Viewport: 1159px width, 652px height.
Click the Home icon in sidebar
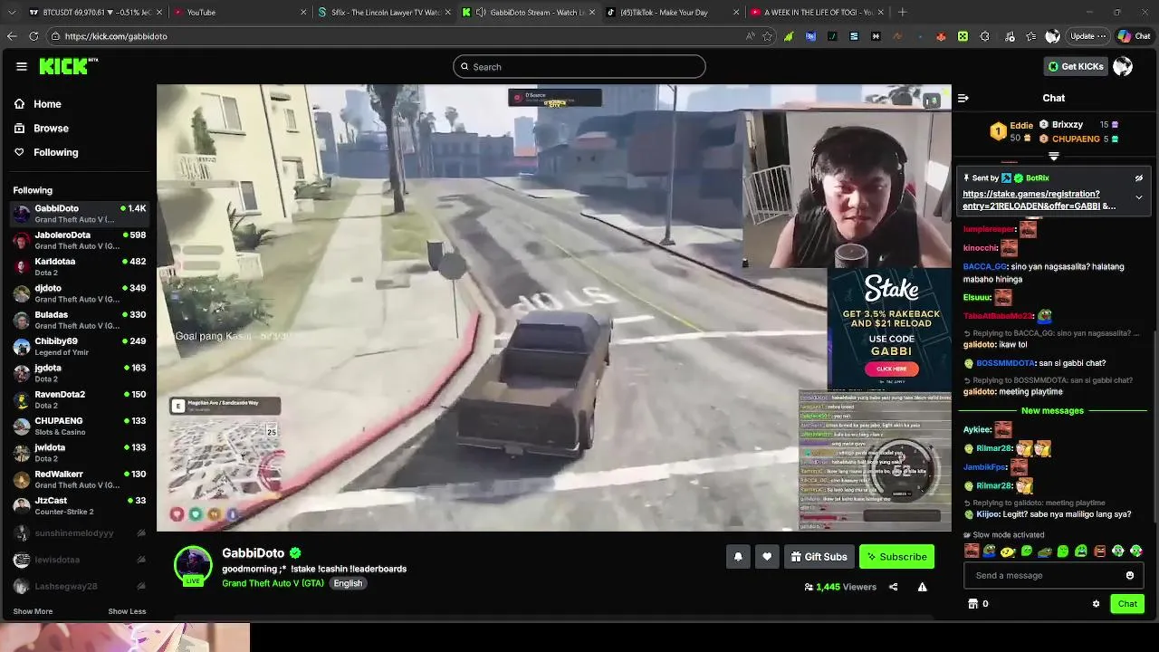tap(19, 104)
